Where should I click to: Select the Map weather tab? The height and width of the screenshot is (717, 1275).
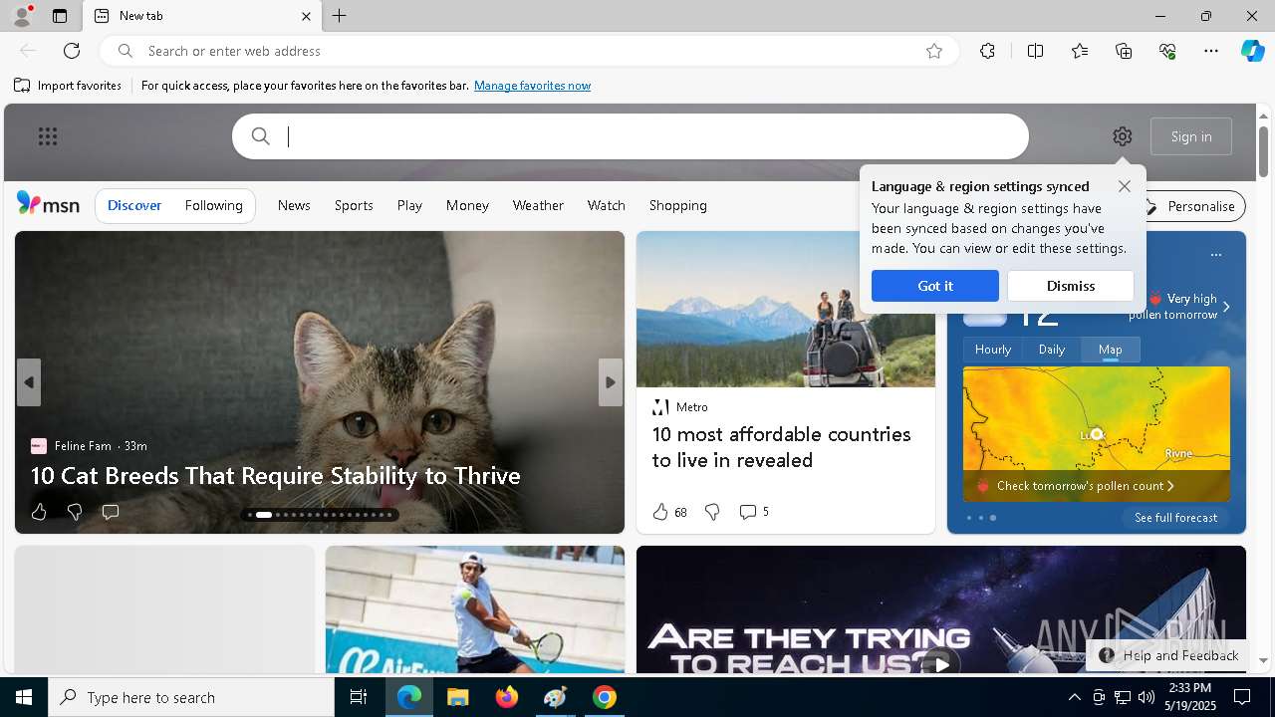(x=1111, y=350)
